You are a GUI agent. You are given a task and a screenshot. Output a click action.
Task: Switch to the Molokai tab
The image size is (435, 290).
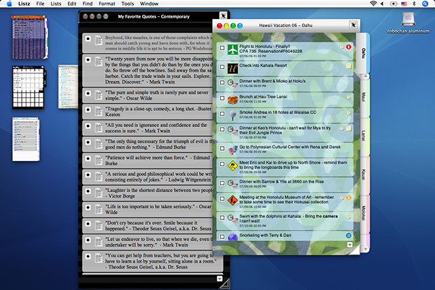(364, 213)
